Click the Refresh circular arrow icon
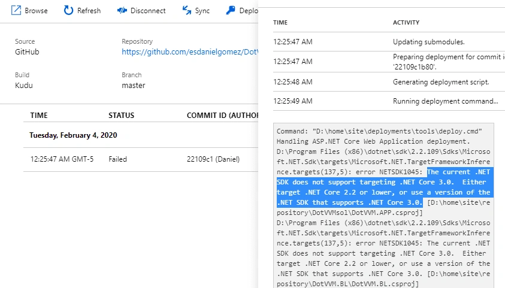The width and height of the screenshot is (505, 288). 68,10
